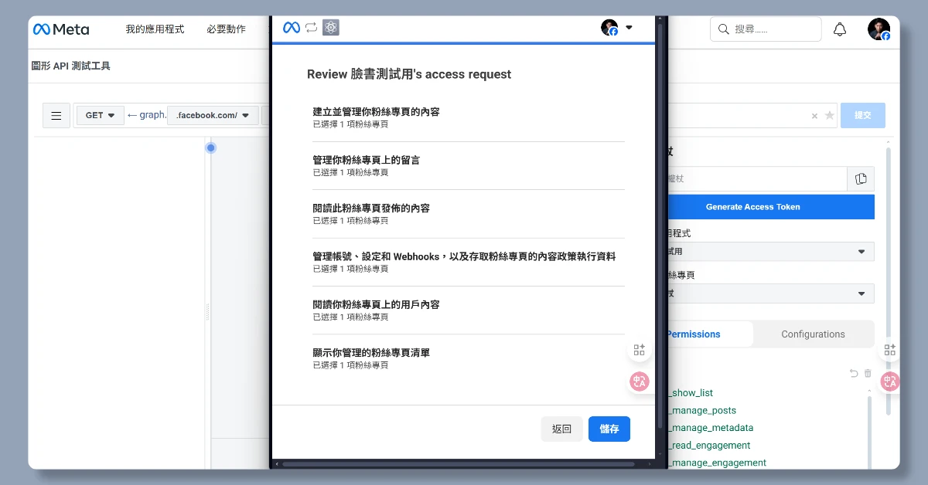Clear the query with the x icon

814,116
